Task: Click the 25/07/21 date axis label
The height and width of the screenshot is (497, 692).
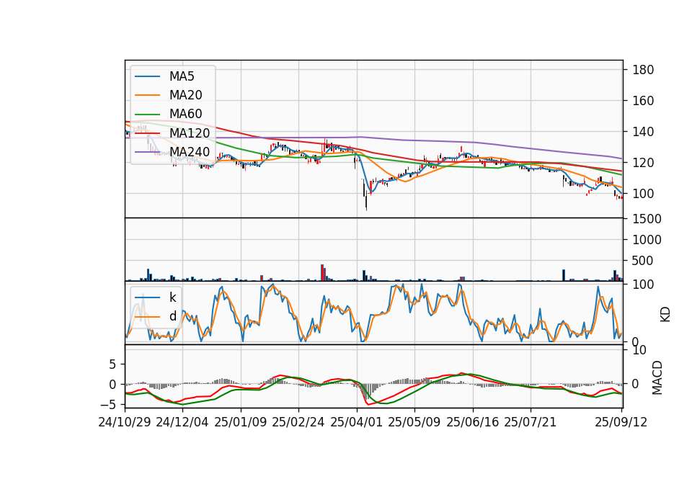Action: [x=531, y=422]
